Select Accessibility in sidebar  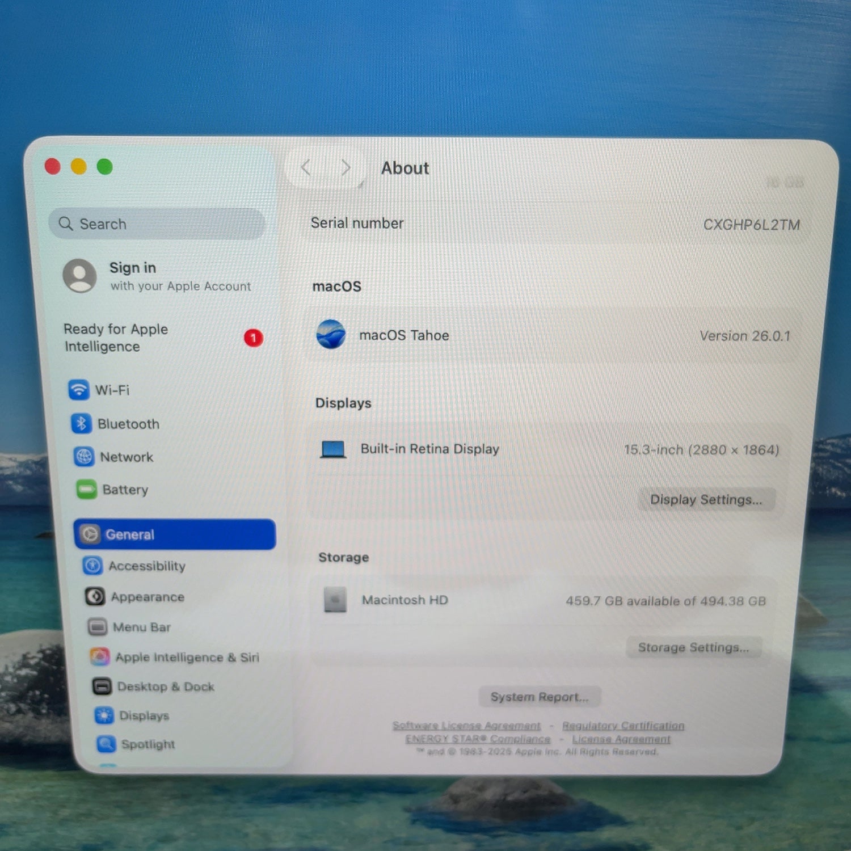[146, 566]
